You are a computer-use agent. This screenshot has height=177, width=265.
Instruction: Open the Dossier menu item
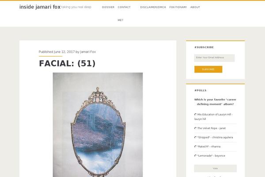108,7
